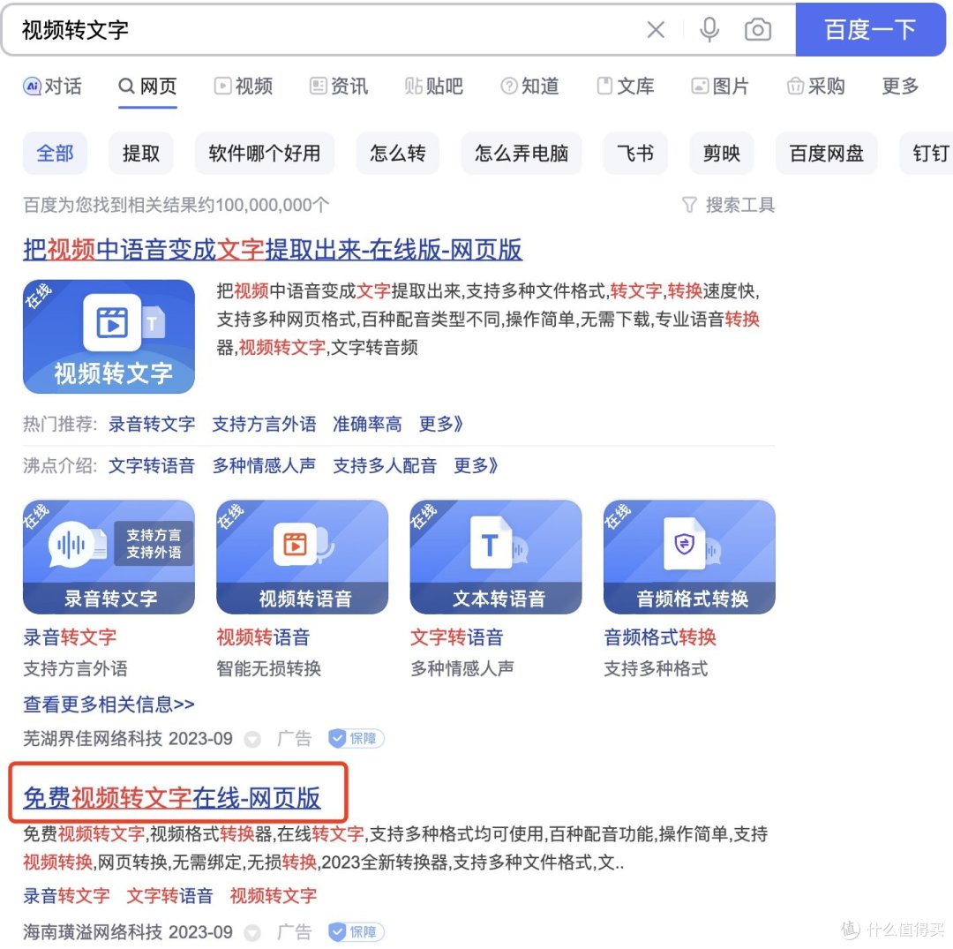This screenshot has width=953, height=949.
Task: Open image search with the camera icon
Action: [x=757, y=29]
